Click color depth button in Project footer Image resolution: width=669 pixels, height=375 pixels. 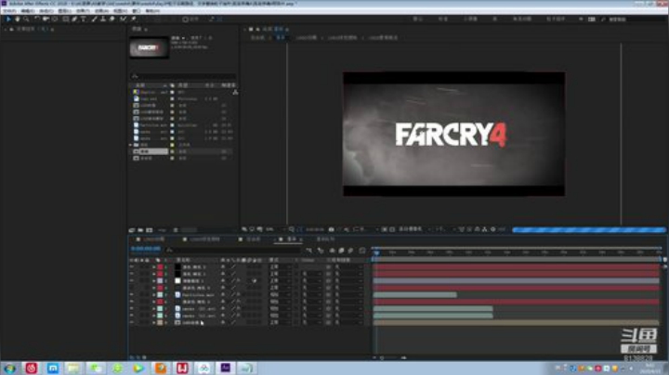click(163, 230)
